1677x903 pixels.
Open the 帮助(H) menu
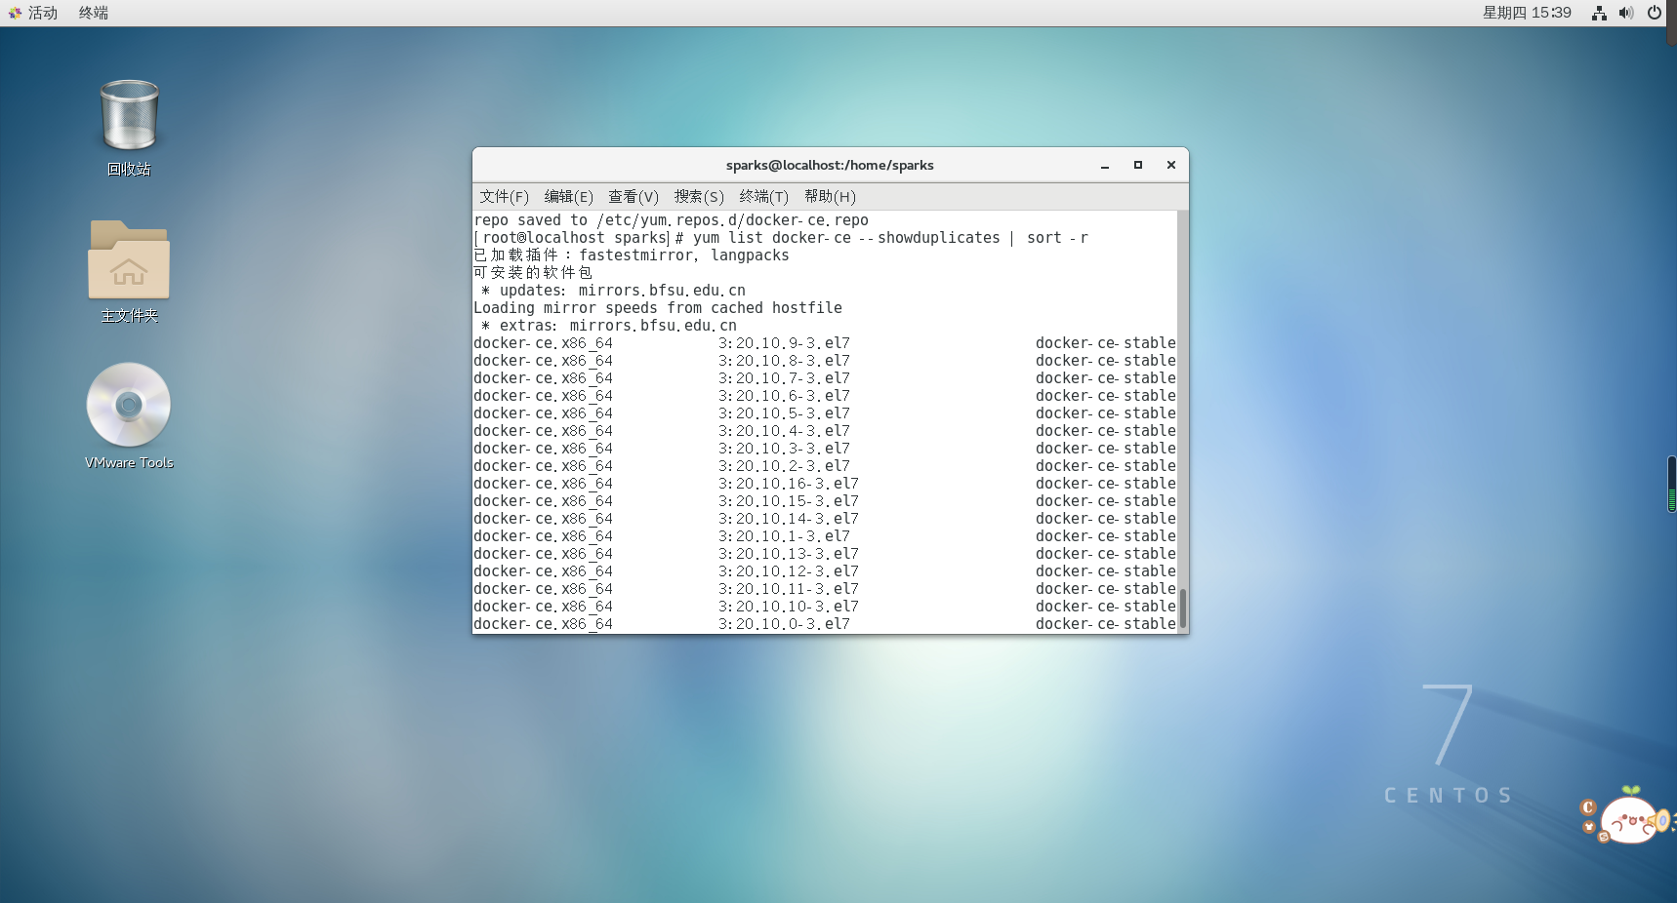tap(830, 197)
